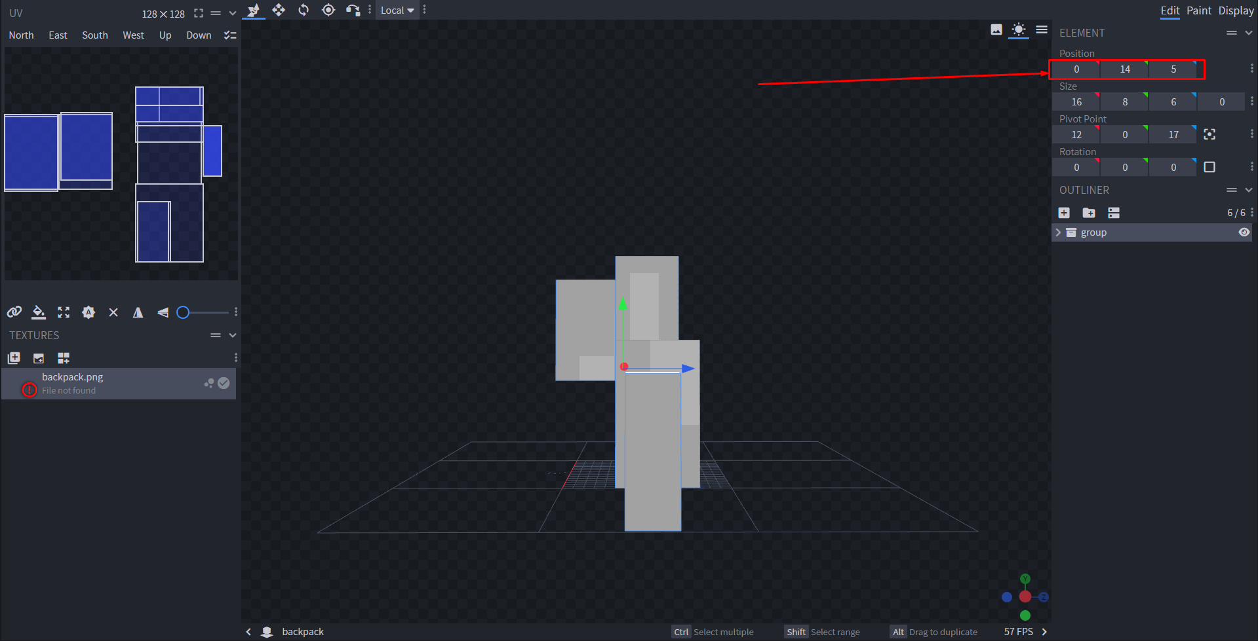
Task: Select the Pivot tool
Action: coord(328,10)
